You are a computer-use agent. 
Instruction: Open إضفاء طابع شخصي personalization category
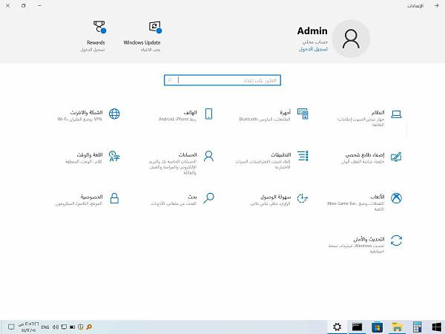pos(372,157)
